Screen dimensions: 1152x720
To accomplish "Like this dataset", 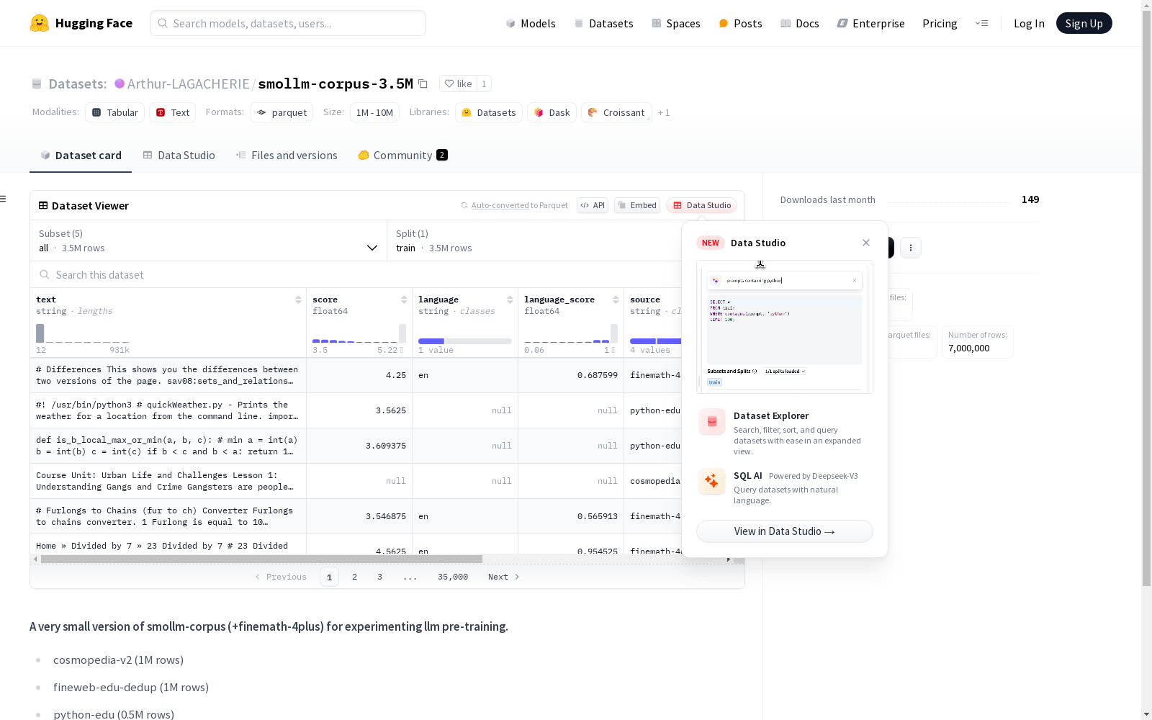I will (x=458, y=84).
